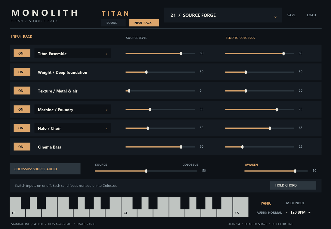
Task: Click the TITAN 1.4 version text
Action: (234, 224)
